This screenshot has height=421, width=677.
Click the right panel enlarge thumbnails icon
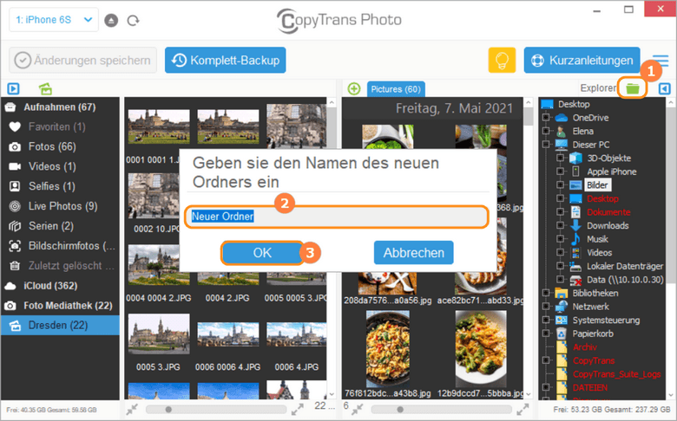click(x=523, y=410)
